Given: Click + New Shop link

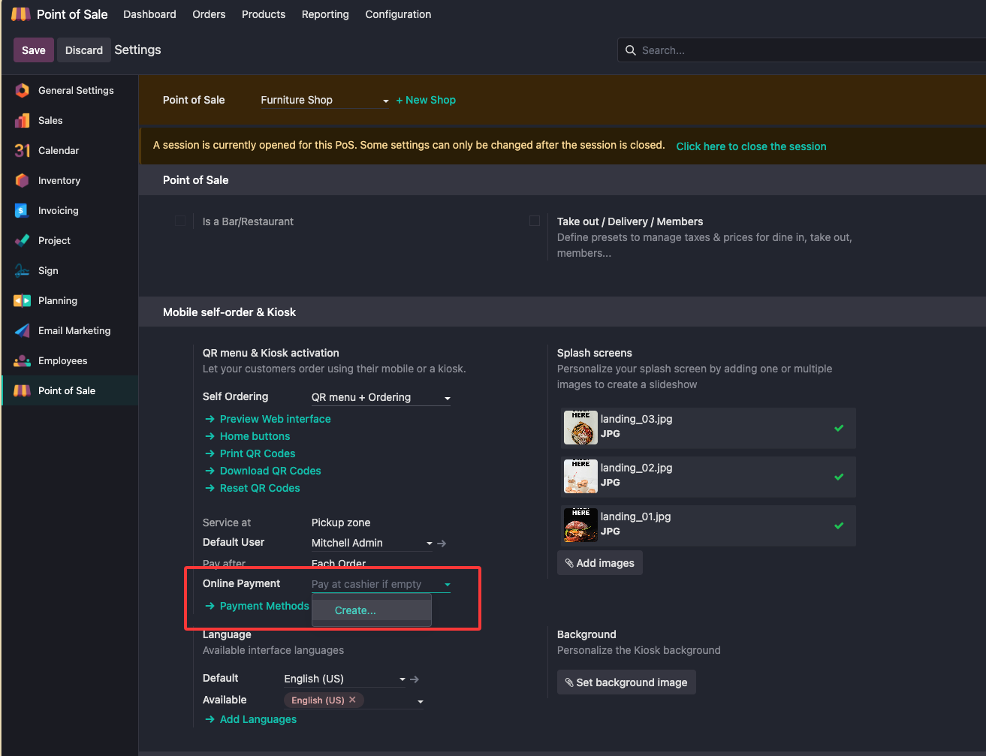Looking at the screenshot, I should click(x=426, y=100).
